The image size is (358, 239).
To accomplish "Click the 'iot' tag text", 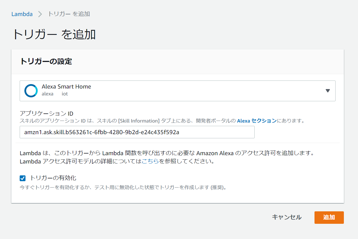I will (65, 94).
